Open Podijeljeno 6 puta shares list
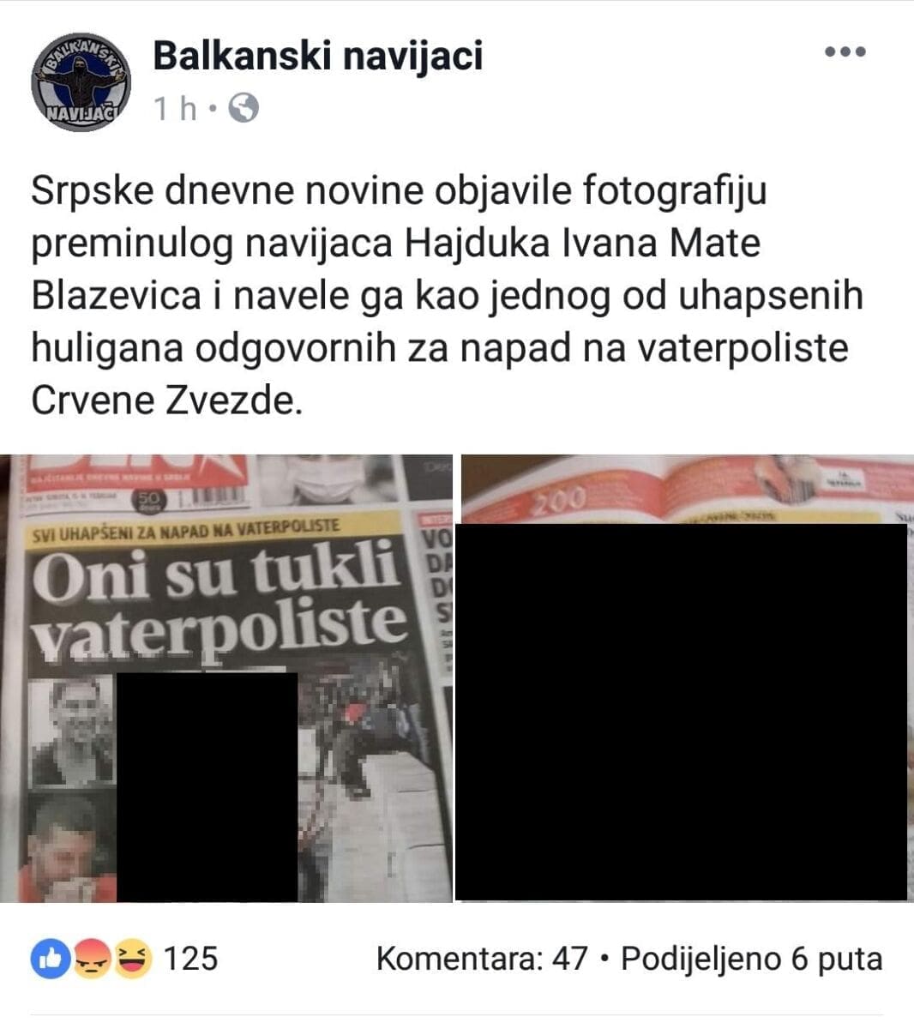The width and height of the screenshot is (914, 1029). [x=751, y=958]
